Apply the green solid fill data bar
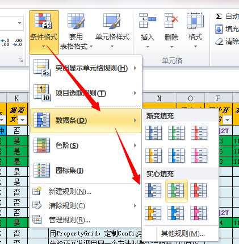 point(176,191)
